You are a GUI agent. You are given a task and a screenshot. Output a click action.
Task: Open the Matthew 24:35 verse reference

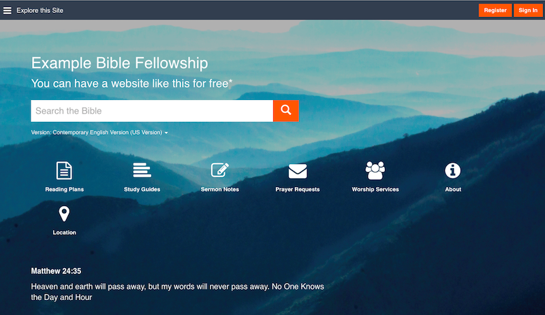pos(56,271)
